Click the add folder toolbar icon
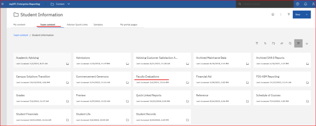The height and width of the screenshot is (126, 316). coord(273,43)
